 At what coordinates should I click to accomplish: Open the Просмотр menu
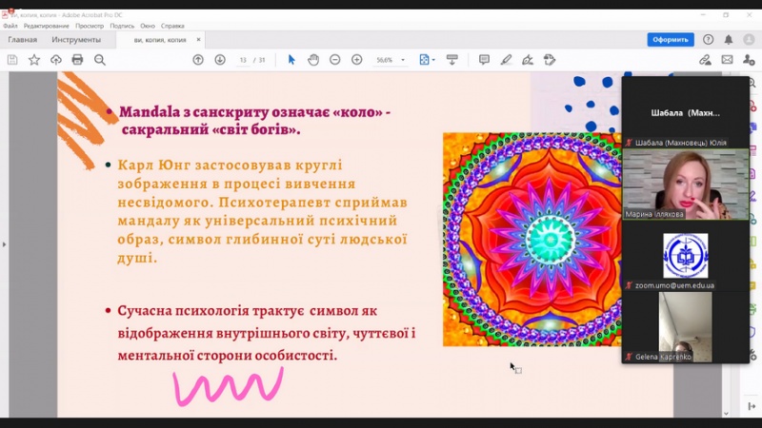(89, 26)
